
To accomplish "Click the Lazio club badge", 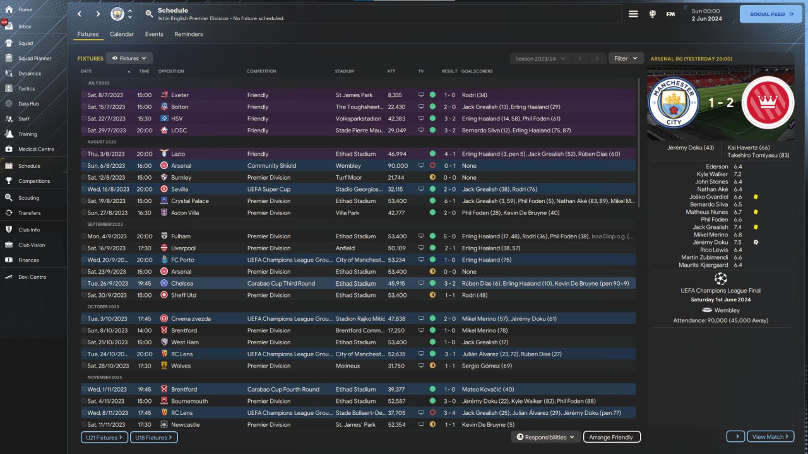I will (165, 154).
